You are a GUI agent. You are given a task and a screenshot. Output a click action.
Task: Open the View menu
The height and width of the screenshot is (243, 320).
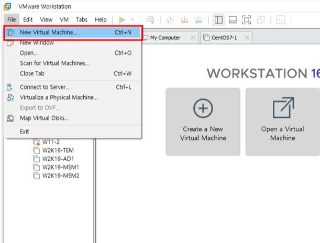[x=46, y=19]
